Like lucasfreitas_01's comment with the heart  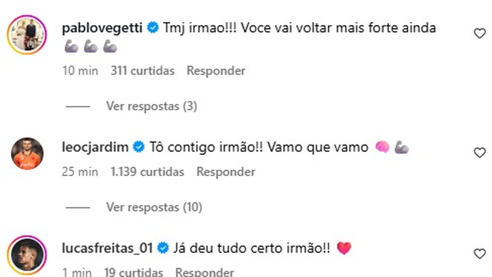coord(479,254)
